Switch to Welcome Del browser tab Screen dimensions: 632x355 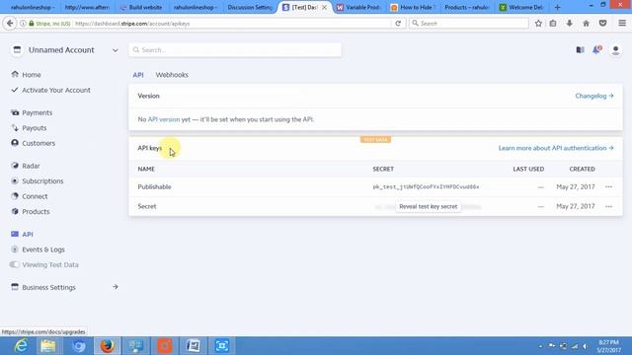[521, 7]
